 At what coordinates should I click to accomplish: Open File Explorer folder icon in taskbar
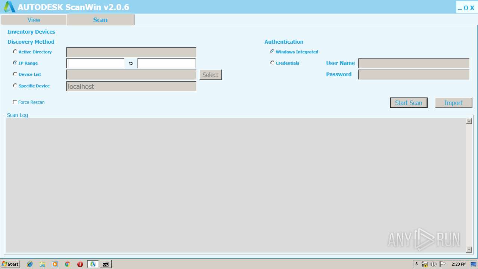[x=42, y=264]
